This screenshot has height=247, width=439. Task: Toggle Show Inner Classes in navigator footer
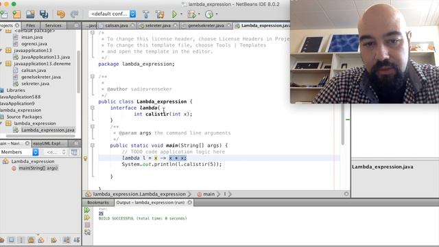(x=41, y=240)
